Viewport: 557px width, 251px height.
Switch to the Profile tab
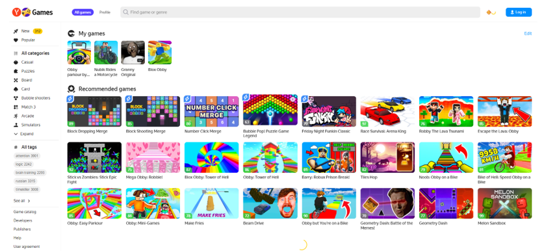coord(105,12)
